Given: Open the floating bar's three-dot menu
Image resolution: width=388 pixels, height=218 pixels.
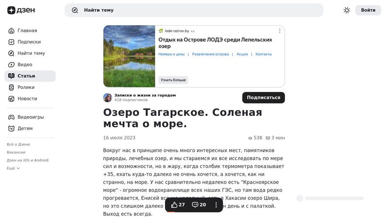Looking at the screenshot, I should point(216,205).
